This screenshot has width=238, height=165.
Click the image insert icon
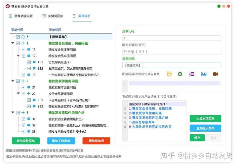[x=204, y=74]
